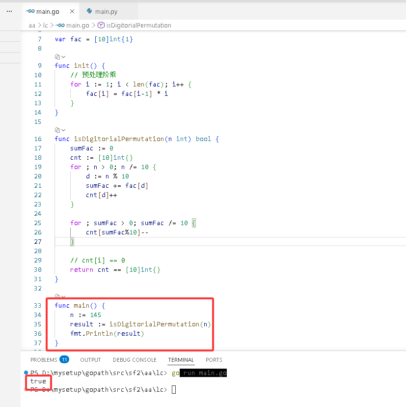Click the Python icon on main.py tab
The image size is (406, 407).
point(89,11)
